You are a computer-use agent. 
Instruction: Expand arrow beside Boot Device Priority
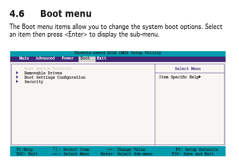point(17,68)
